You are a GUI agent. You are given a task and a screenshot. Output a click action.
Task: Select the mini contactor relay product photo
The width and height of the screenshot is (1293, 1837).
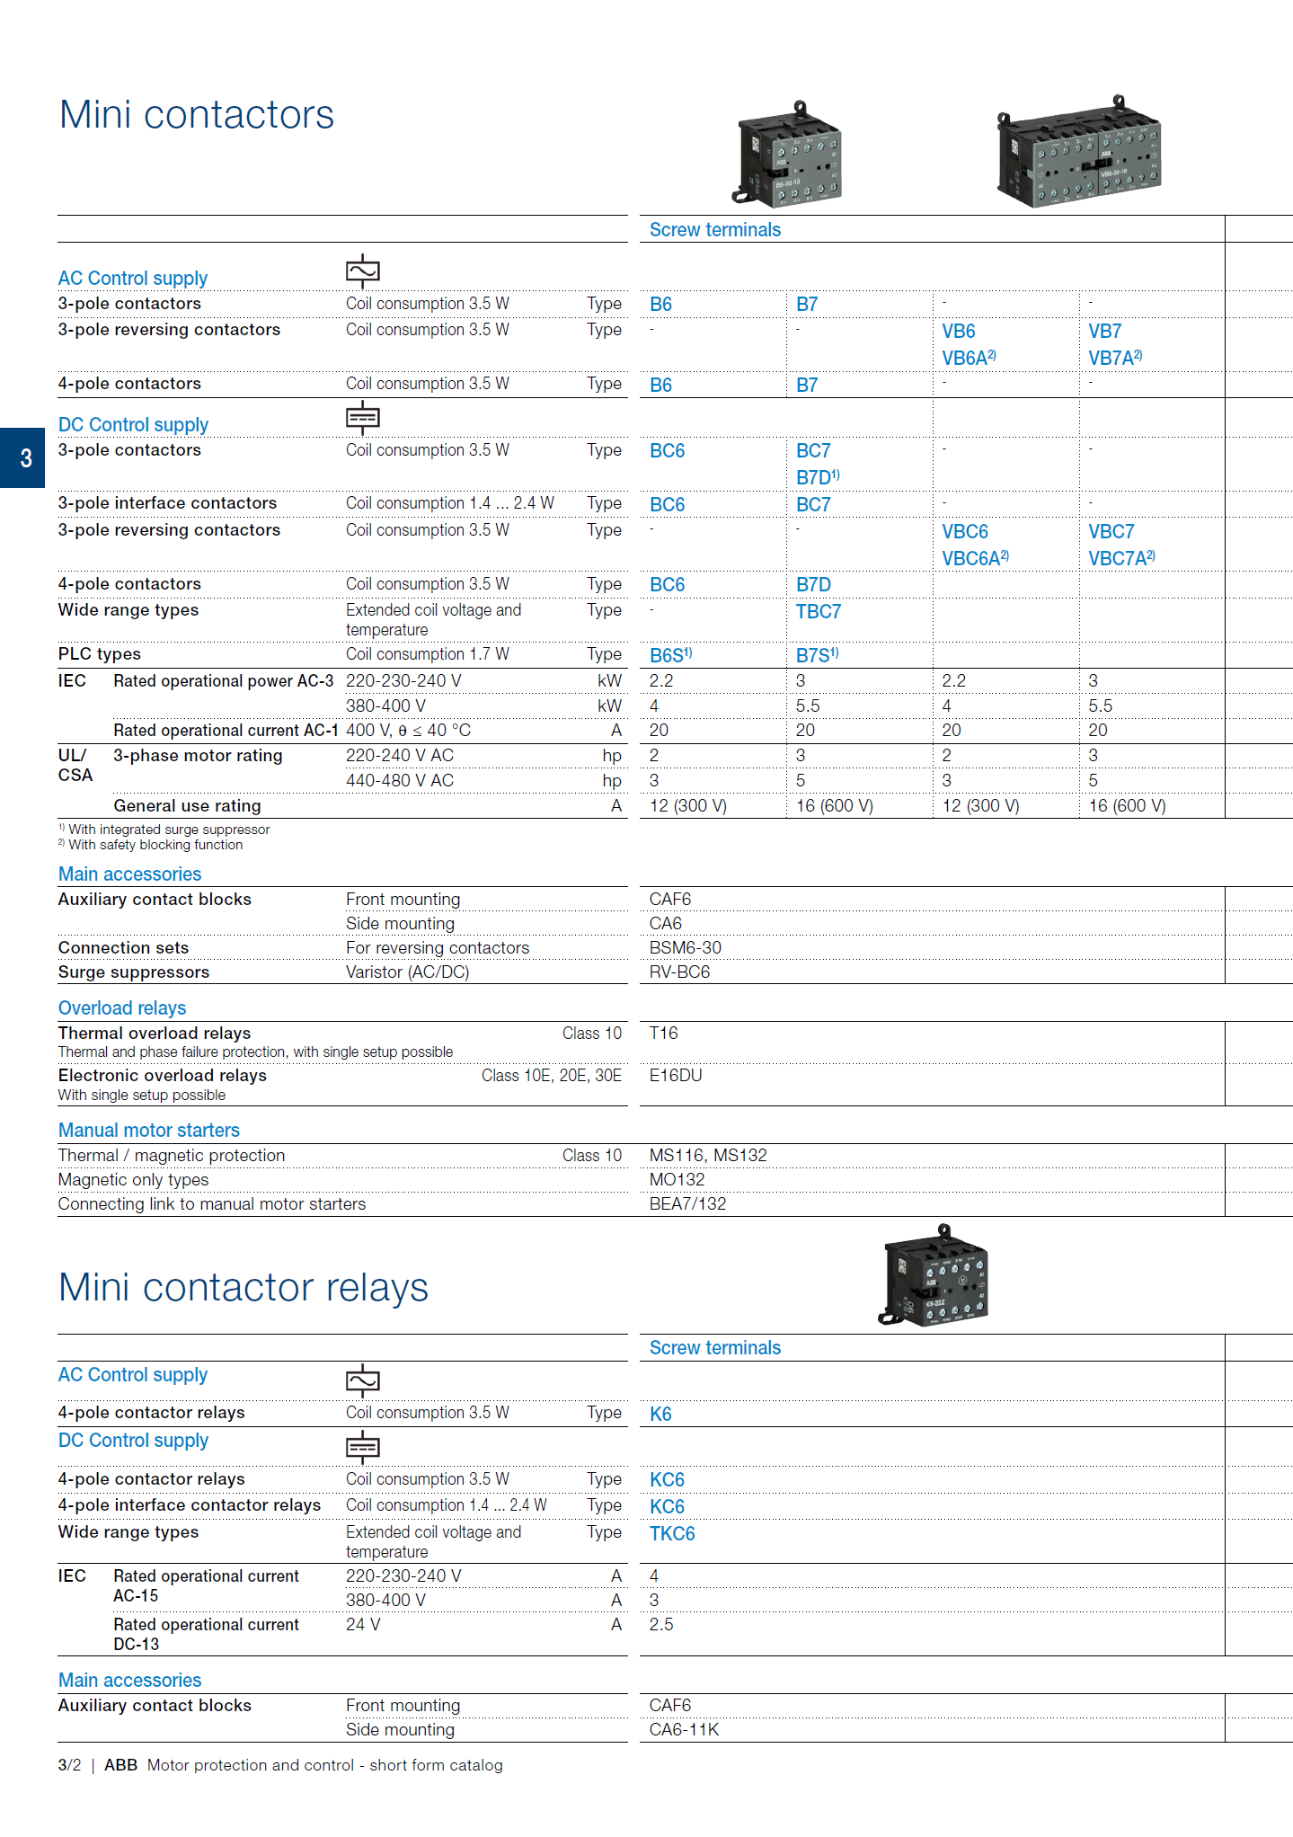point(934,1276)
